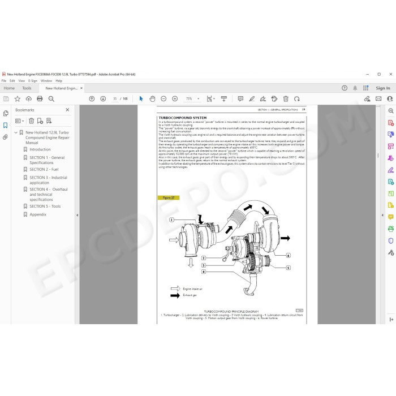Open the Help question mark icon

(x=345, y=88)
